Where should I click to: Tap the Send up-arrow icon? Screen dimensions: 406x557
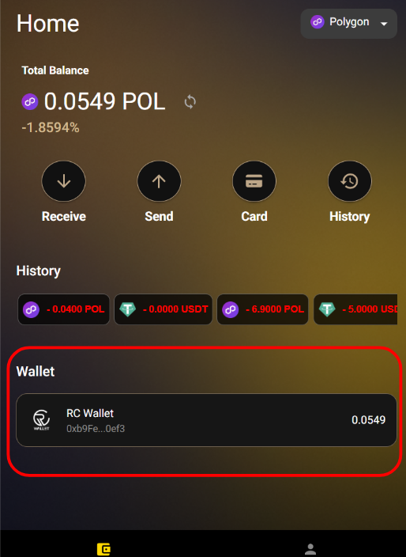click(159, 181)
